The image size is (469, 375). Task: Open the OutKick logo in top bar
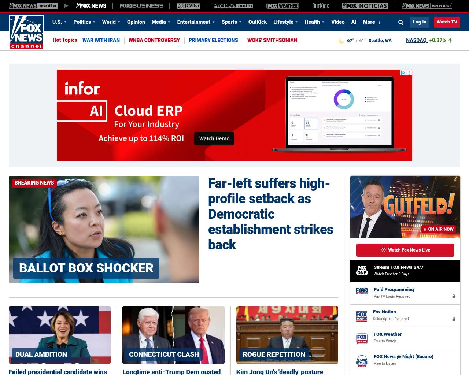point(321,6)
